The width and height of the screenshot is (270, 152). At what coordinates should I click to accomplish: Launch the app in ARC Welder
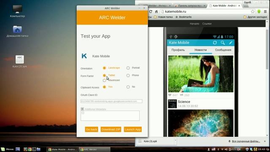133,130
